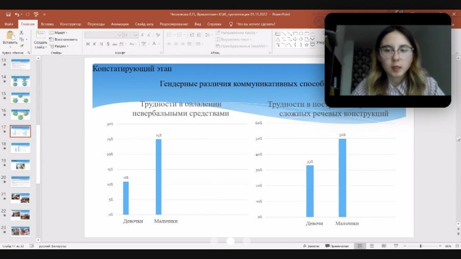Screen dimensions: 461x259
Task: Open Заметки notes in status bar
Action: pos(311,246)
